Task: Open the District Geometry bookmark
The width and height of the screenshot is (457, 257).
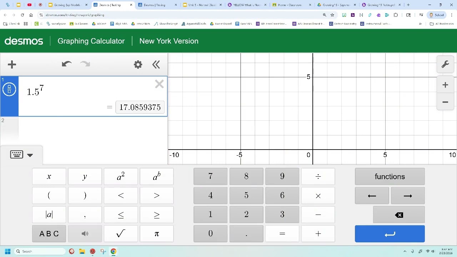Action: (343, 24)
